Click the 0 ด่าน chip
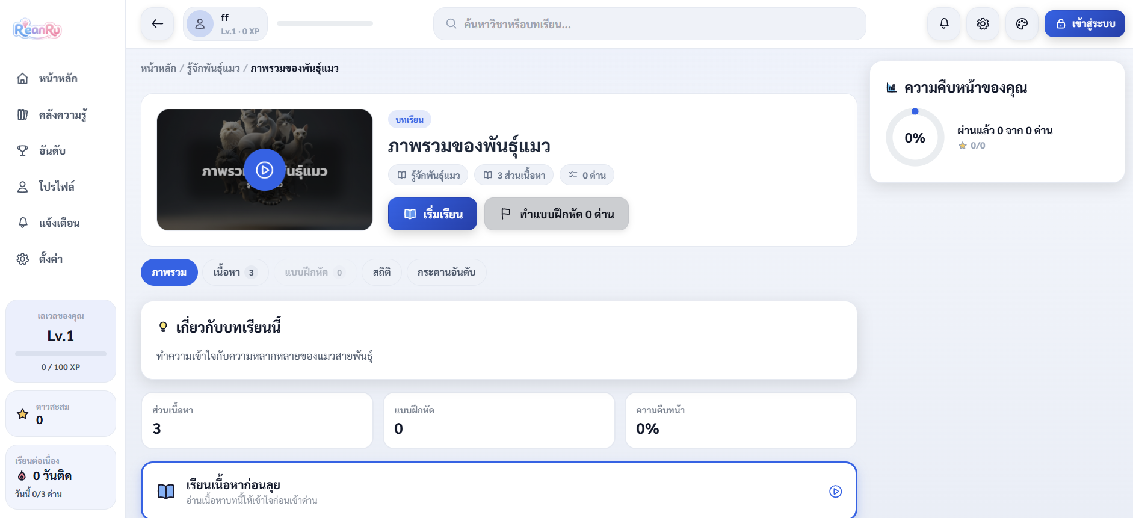The width and height of the screenshot is (1133, 518). 587,175
